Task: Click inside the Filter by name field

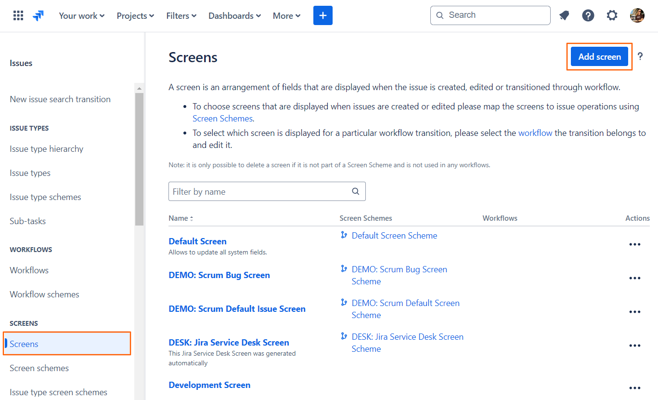Action: 241,191
